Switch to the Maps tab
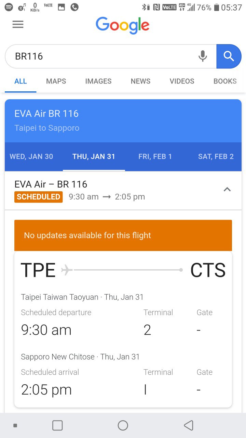 (x=56, y=81)
